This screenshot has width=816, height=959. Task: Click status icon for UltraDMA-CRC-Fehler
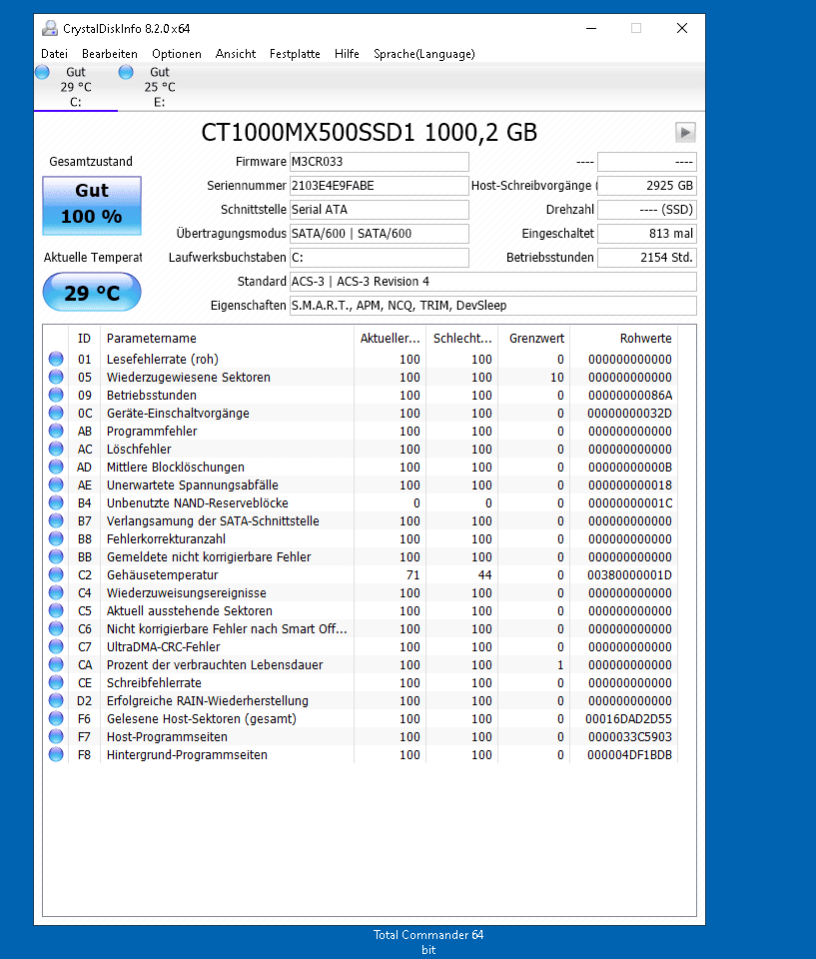point(56,646)
